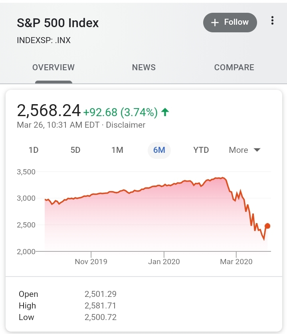Open the three-dot more options menu

[x=272, y=20]
